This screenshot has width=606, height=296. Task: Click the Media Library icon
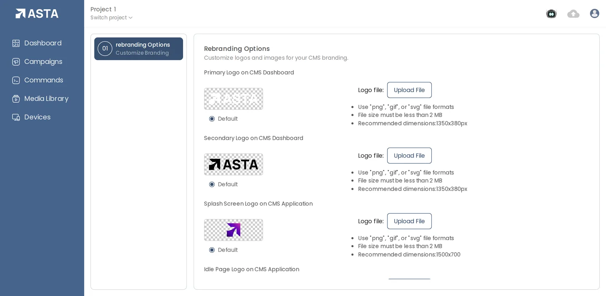(x=16, y=99)
